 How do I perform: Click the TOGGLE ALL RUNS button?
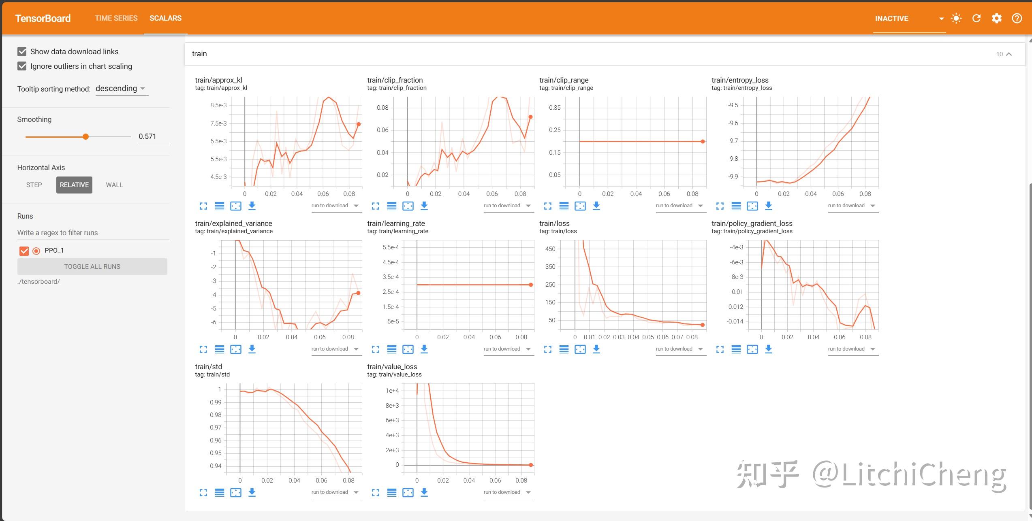(x=92, y=266)
